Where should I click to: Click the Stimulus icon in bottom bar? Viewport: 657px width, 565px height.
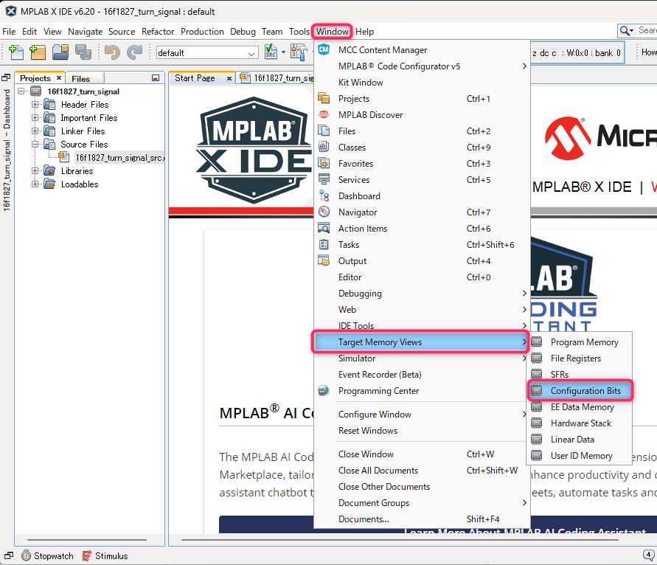click(87, 555)
